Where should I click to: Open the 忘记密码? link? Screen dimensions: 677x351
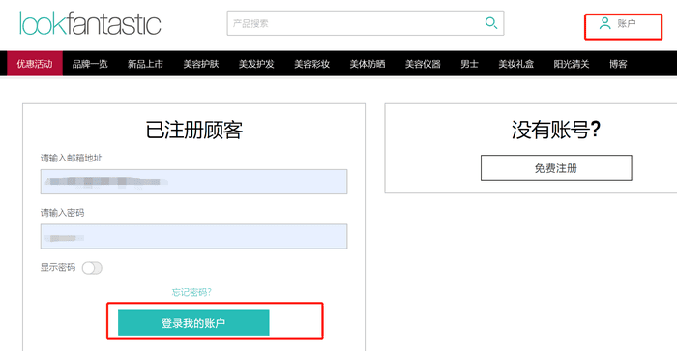click(191, 292)
